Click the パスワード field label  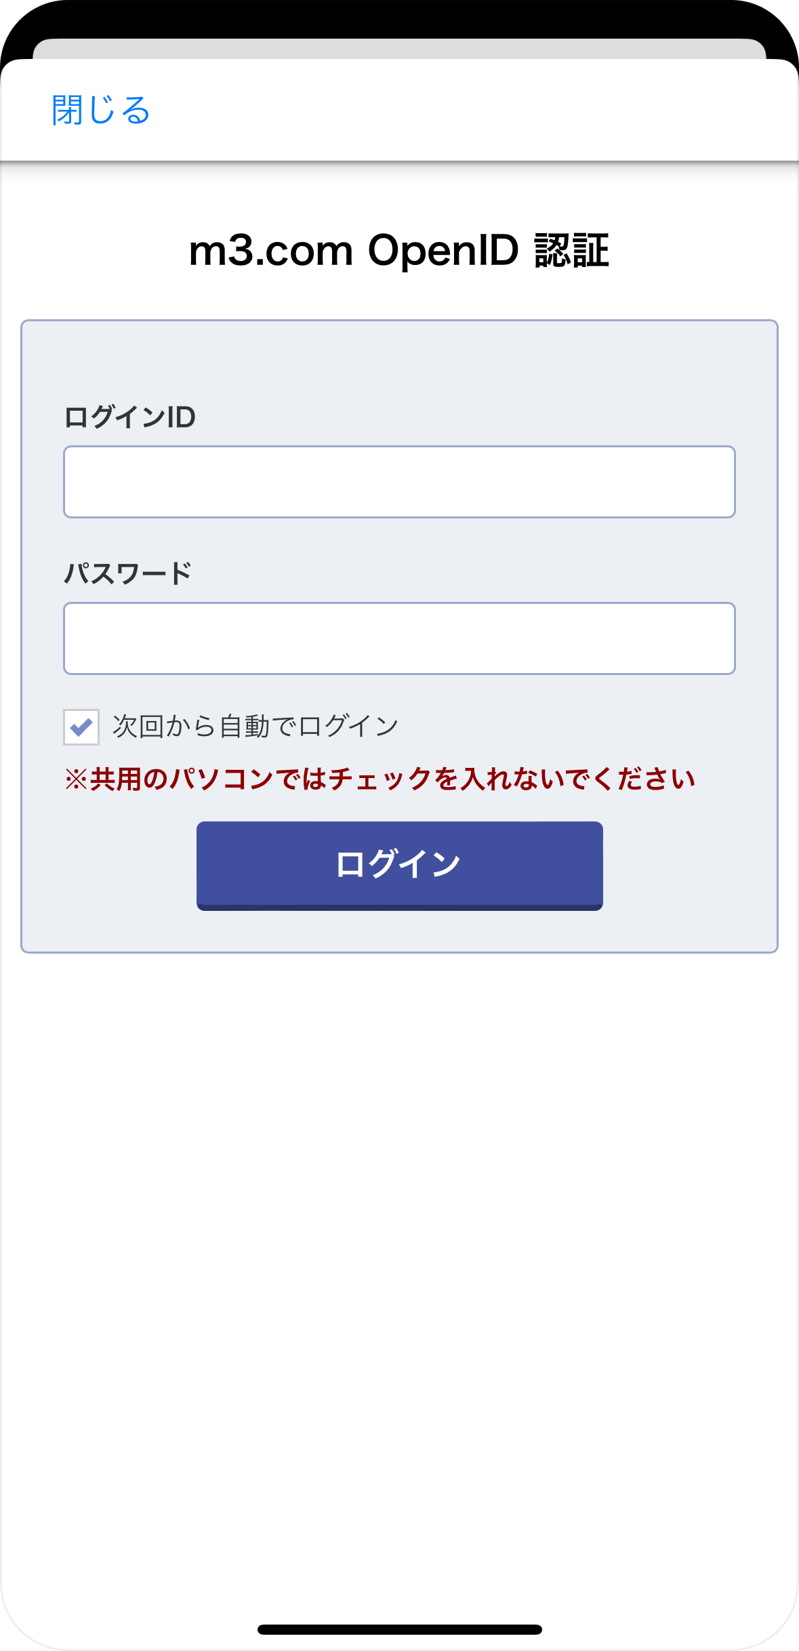tap(127, 573)
